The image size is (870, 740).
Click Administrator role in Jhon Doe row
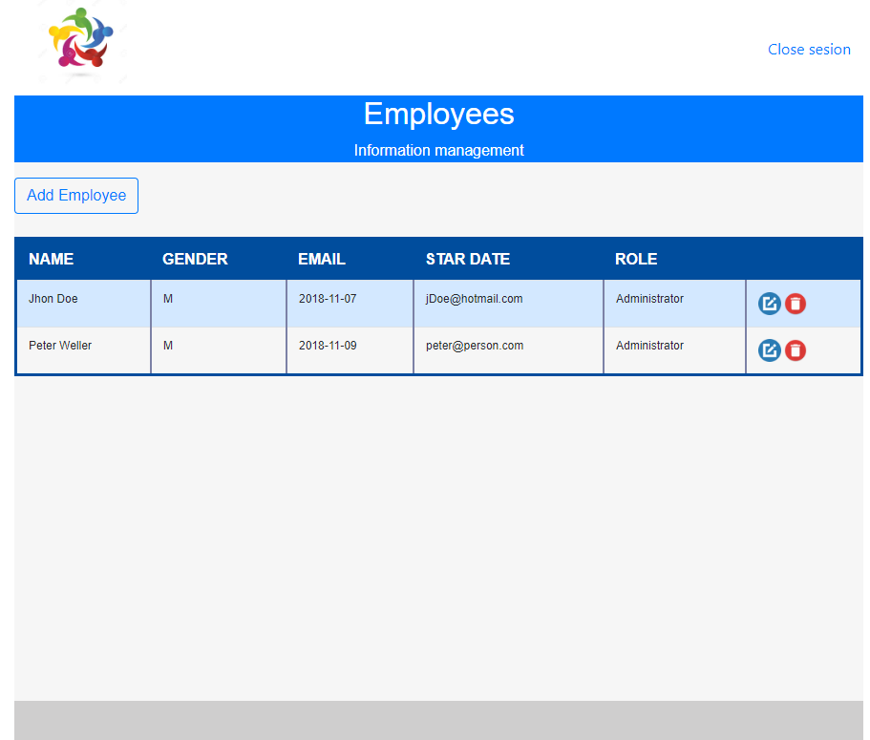coord(649,299)
